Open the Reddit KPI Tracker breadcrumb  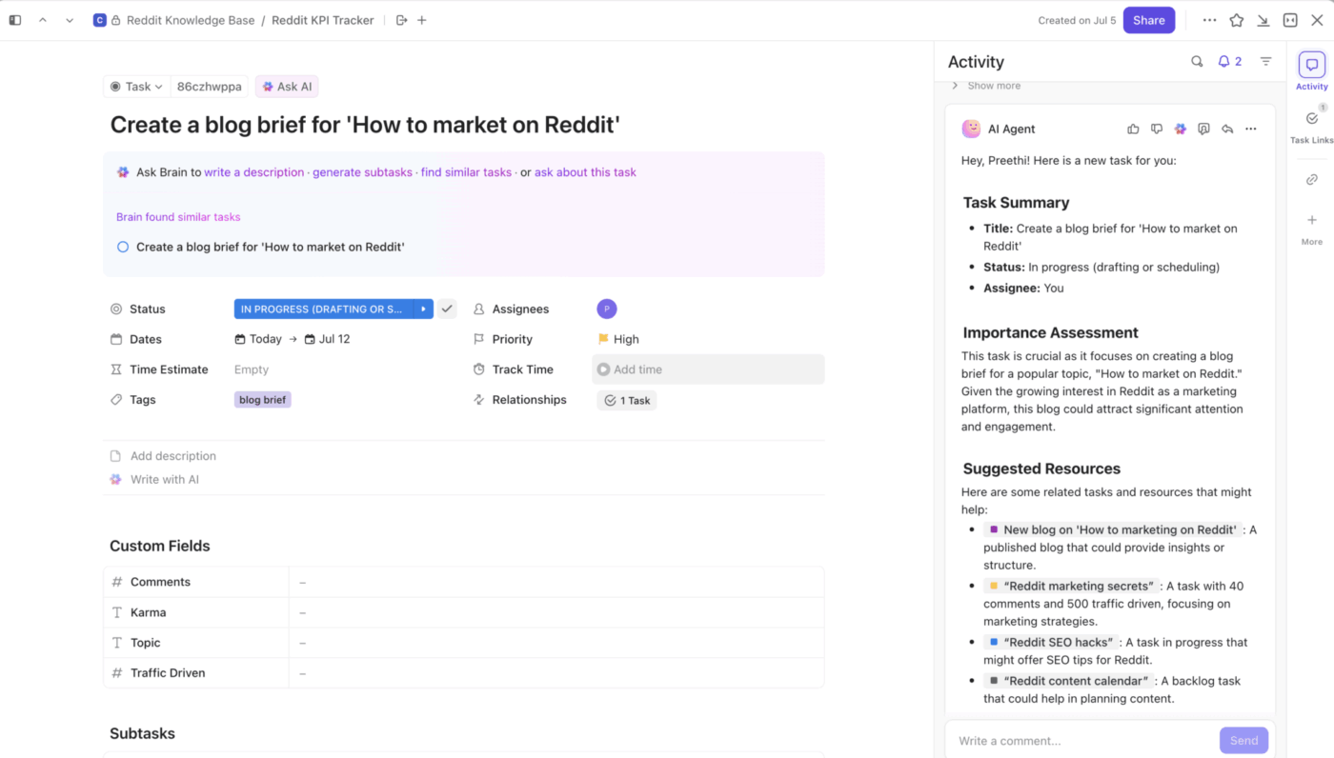[322, 19]
